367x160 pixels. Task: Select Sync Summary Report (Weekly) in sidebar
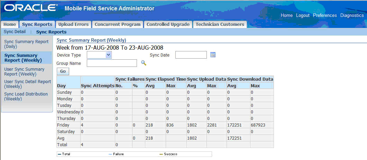[23, 58]
